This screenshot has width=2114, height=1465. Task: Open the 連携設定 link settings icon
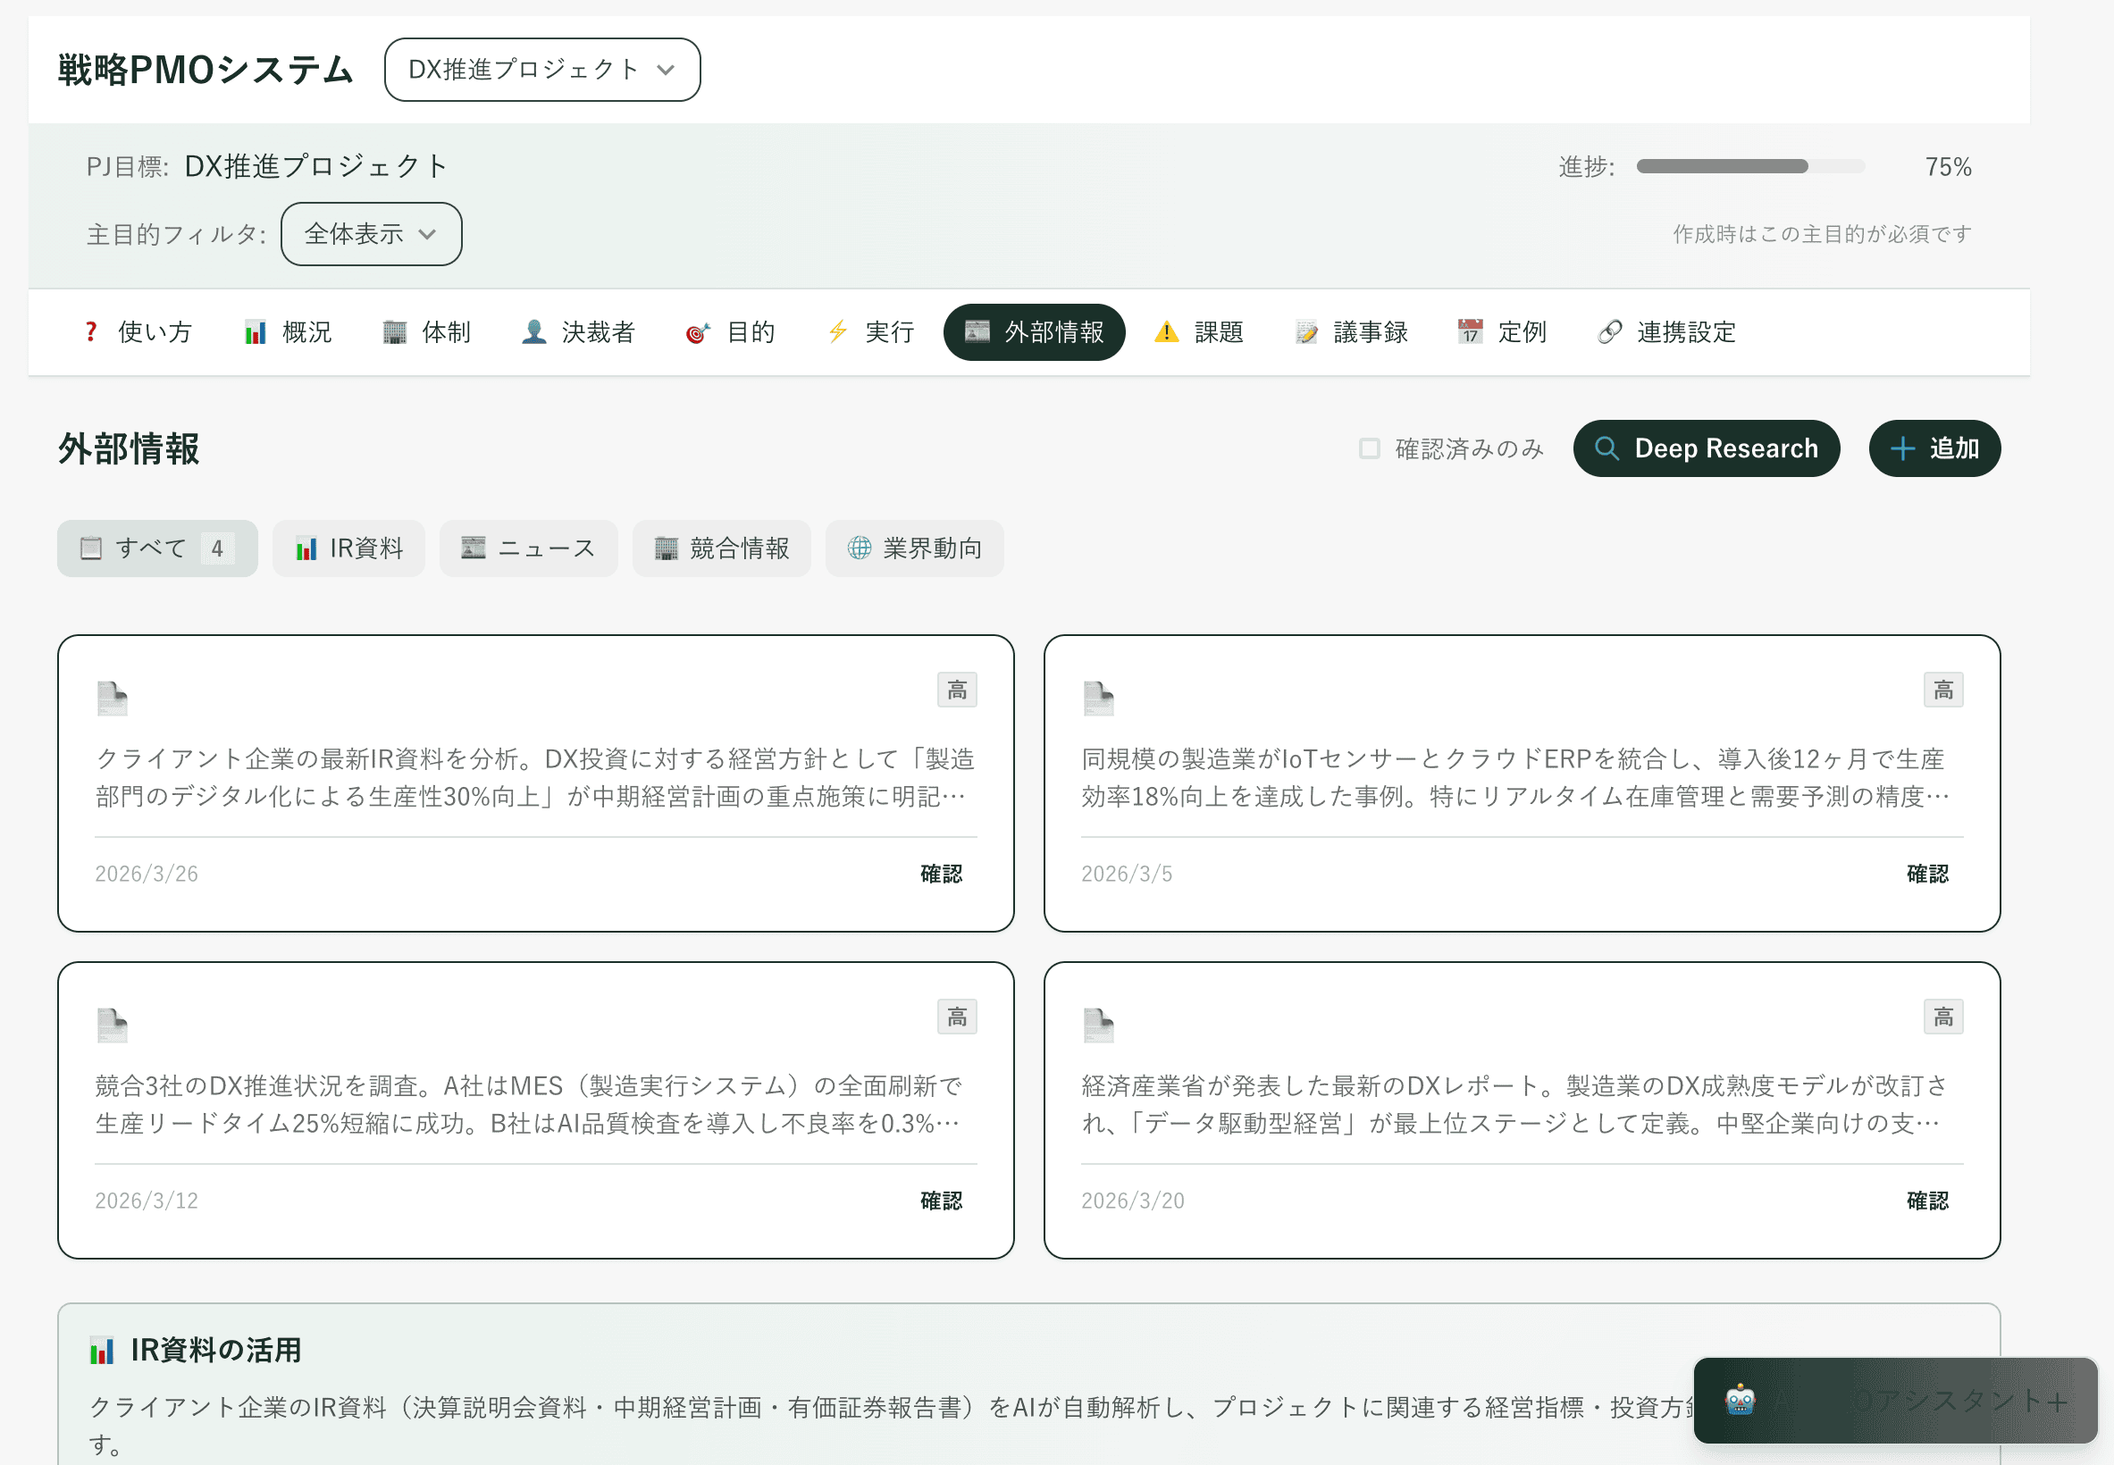[1610, 332]
